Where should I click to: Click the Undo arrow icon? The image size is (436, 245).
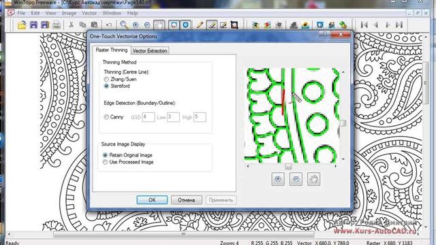109,24
